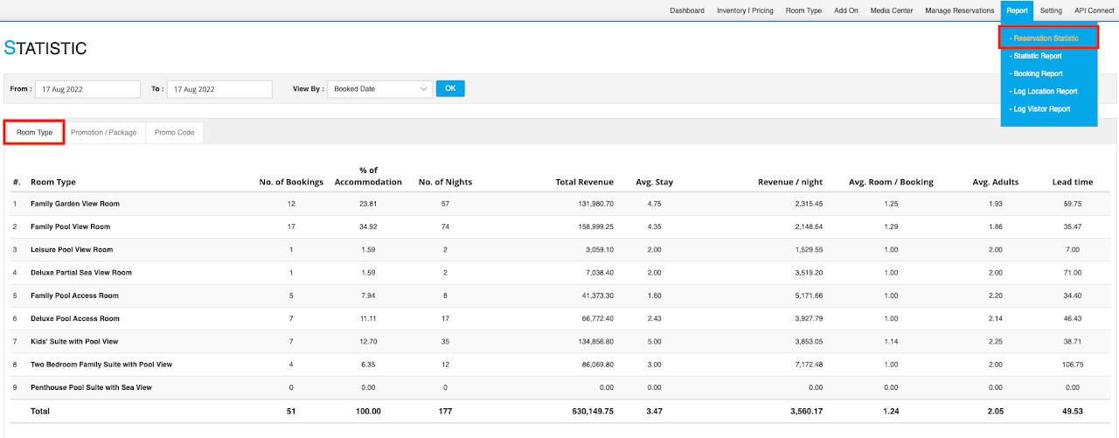Viewport: 1119px width, 438px height.
Task: Open Booking Report from the Report submenu
Action: pyautogui.click(x=1037, y=73)
